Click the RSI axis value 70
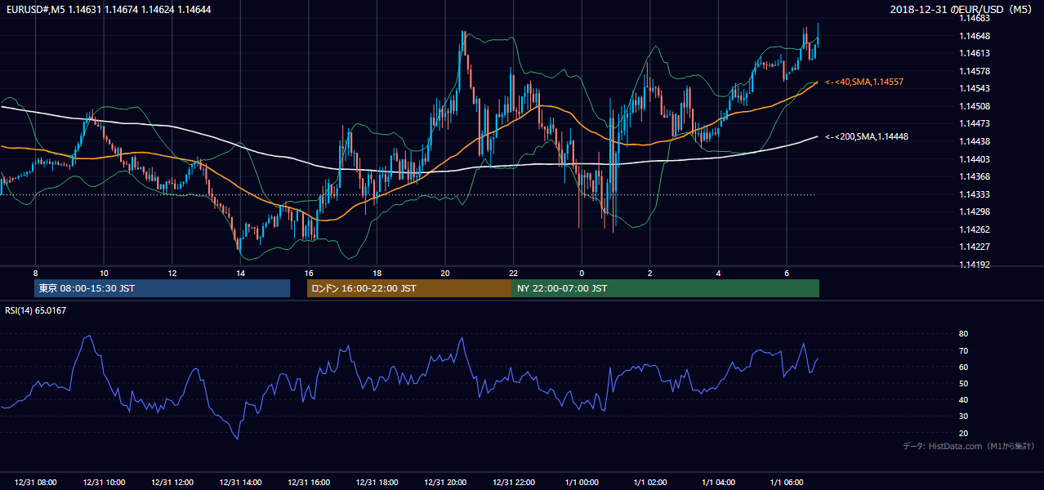The width and height of the screenshot is (1044, 490). click(963, 350)
